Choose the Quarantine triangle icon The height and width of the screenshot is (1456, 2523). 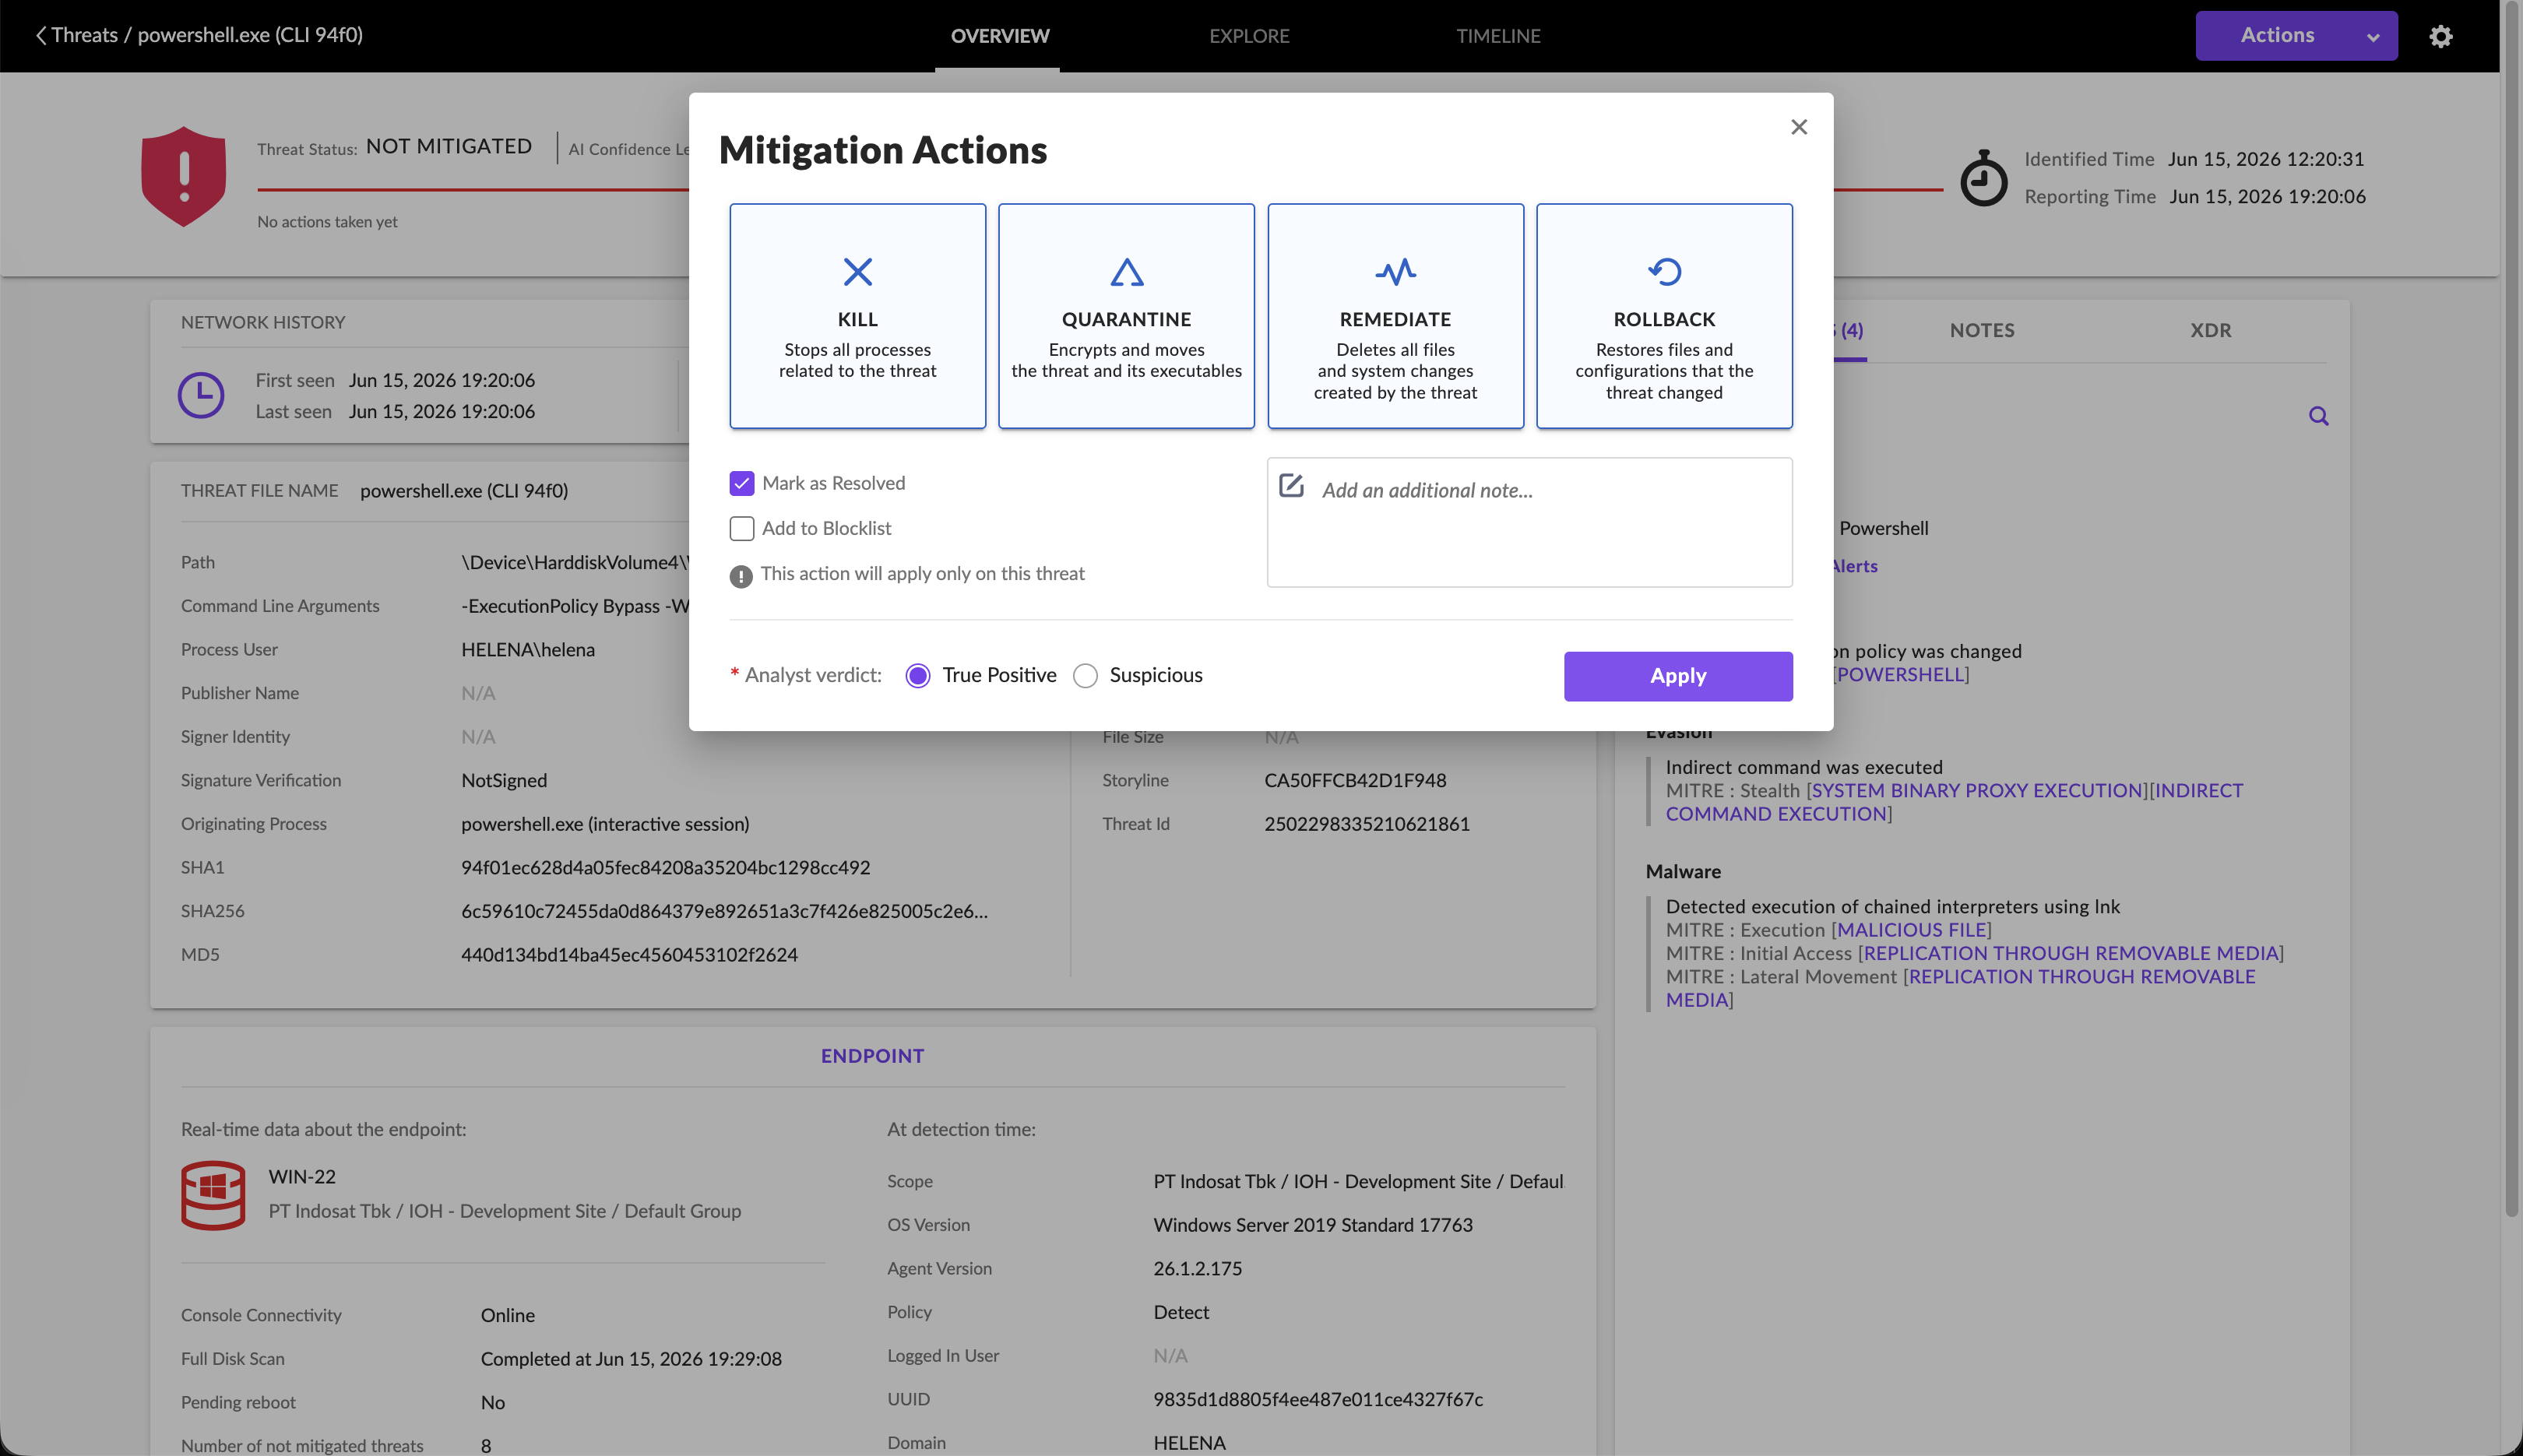tap(1126, 272)
